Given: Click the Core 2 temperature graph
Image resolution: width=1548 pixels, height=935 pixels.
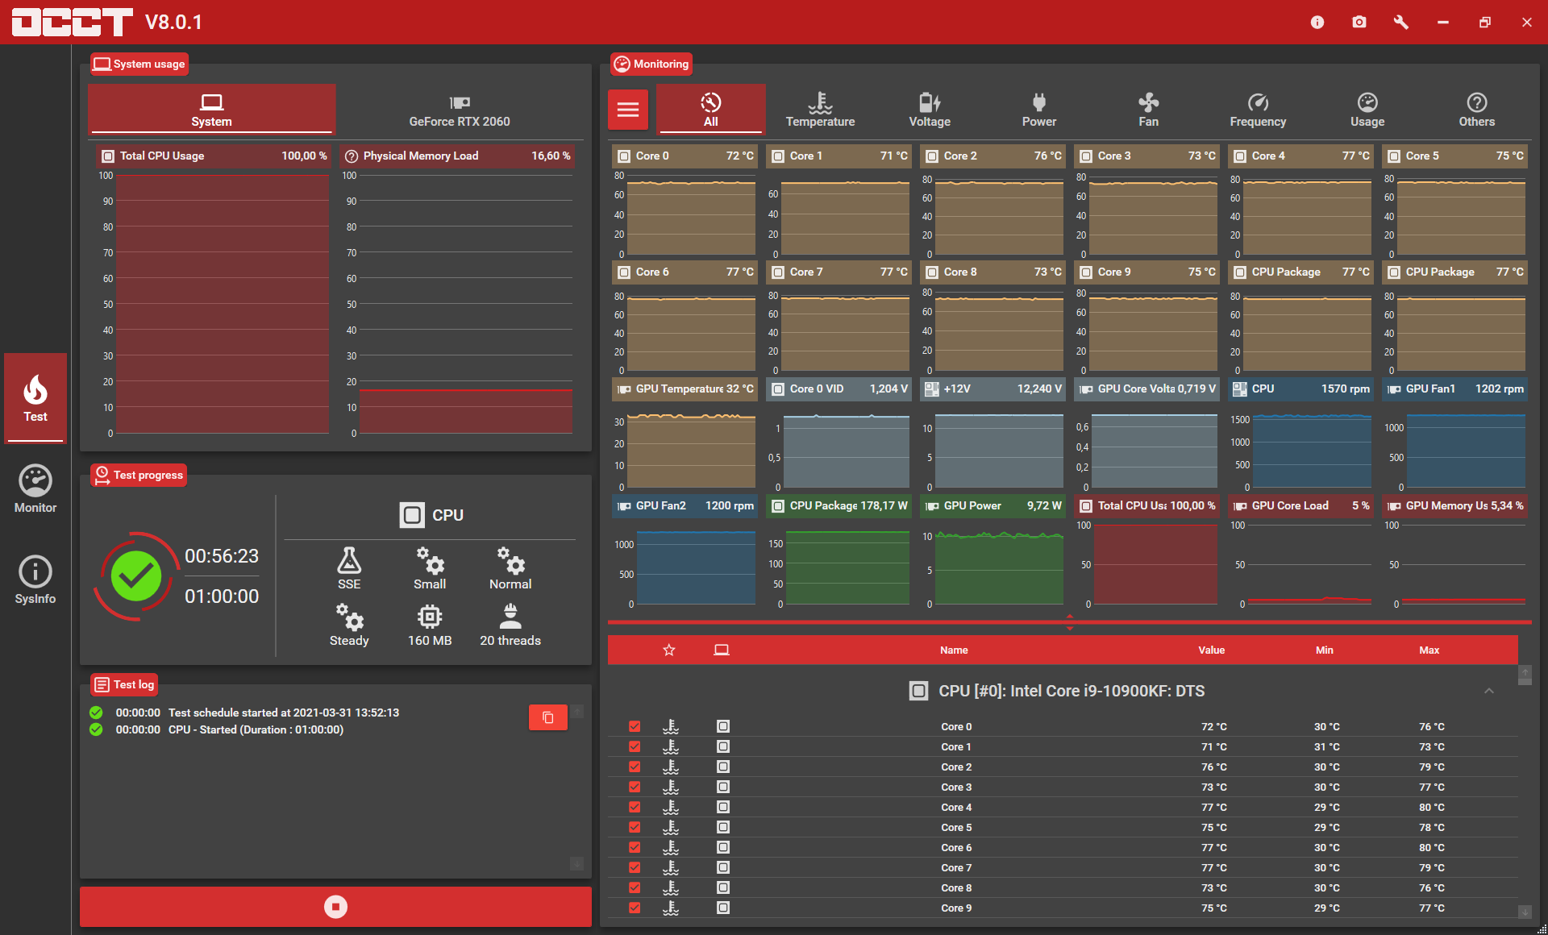Looking at the screenshot, I should (997, 212).
